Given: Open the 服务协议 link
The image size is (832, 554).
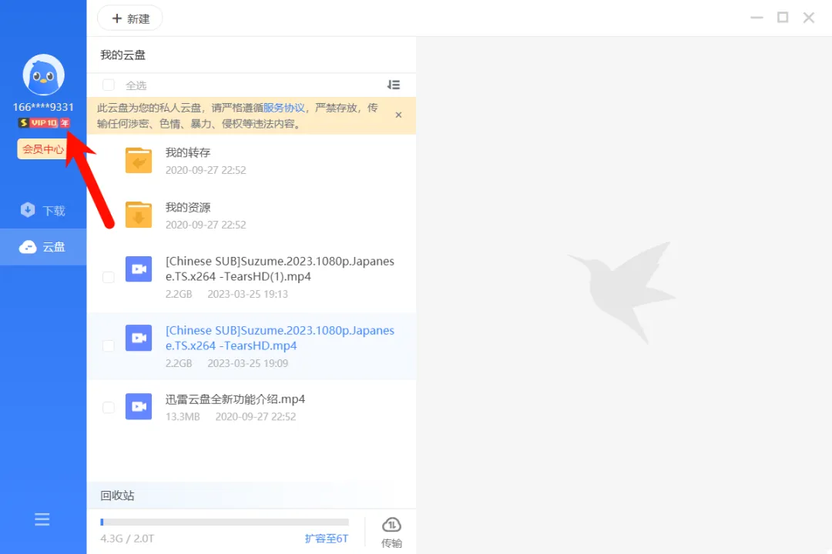Looking at the screenshot, I should coord(284,108).
